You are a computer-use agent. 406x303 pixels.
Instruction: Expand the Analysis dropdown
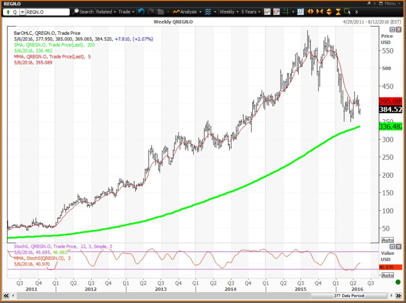click(189, 12)
